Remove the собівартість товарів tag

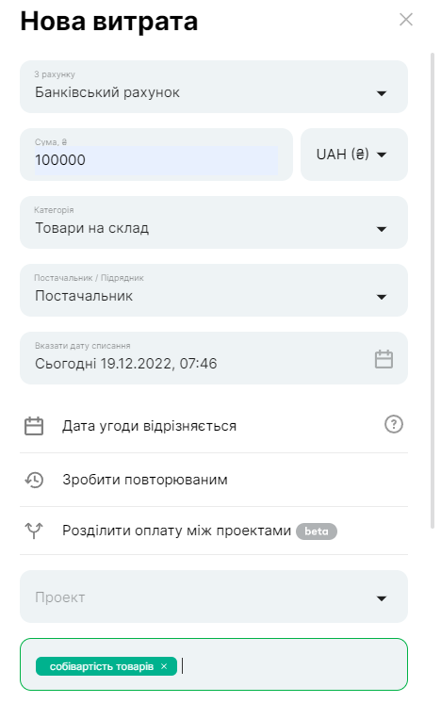[164, 666]
